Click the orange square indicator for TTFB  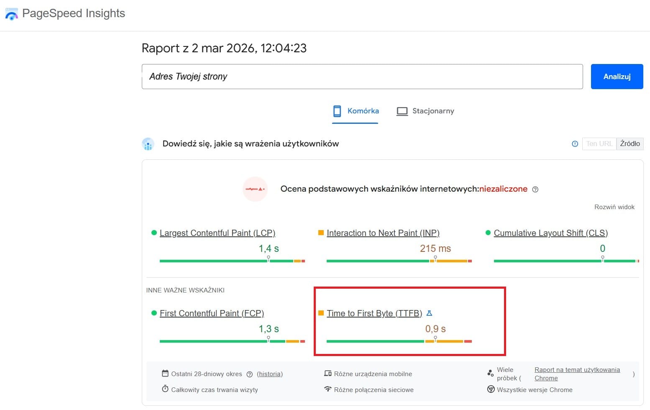click(321, 313)
